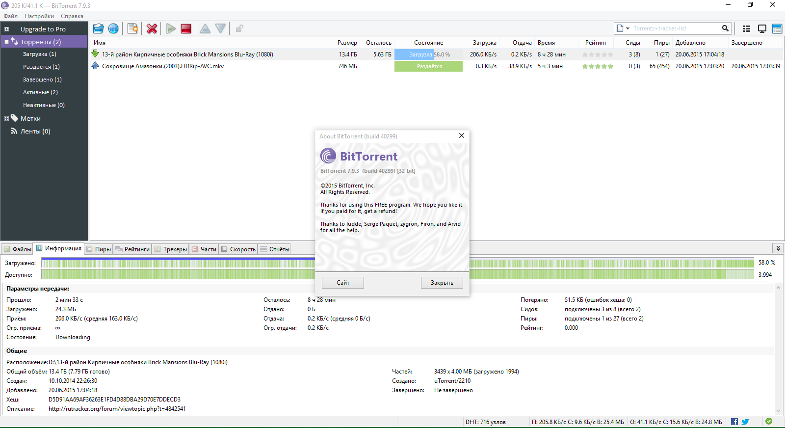Select Торренты (2) in sidebar

coord(41,42)
